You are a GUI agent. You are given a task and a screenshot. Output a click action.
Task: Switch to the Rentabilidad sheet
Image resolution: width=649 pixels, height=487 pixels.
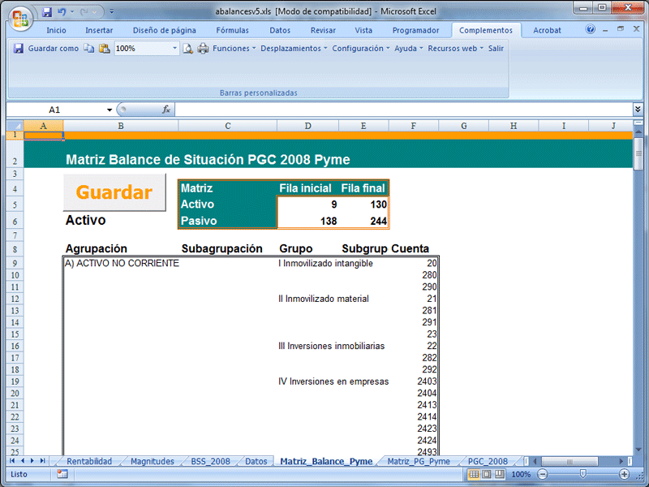coord(89,461)
